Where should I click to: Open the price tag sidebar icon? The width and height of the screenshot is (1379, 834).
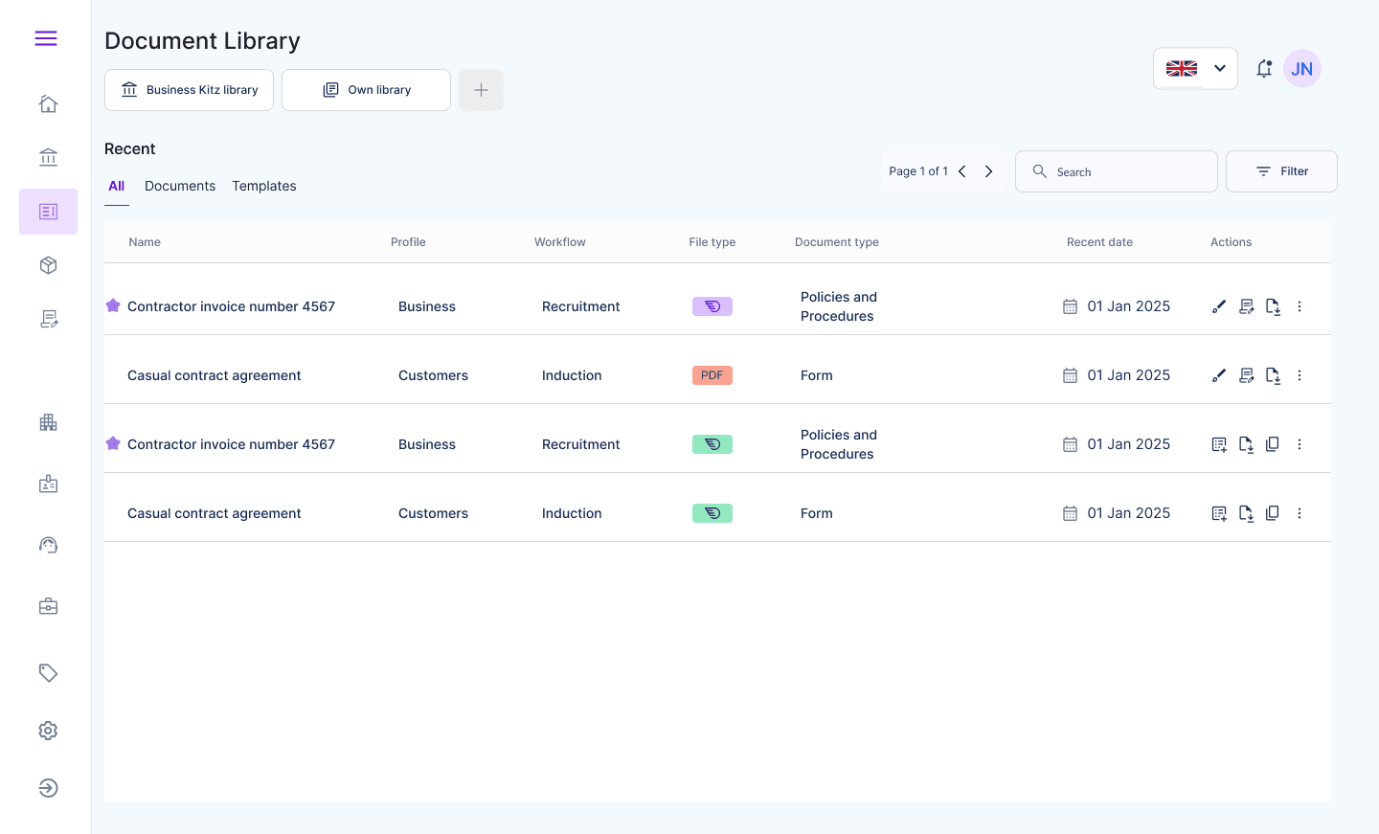coord(48,672)
